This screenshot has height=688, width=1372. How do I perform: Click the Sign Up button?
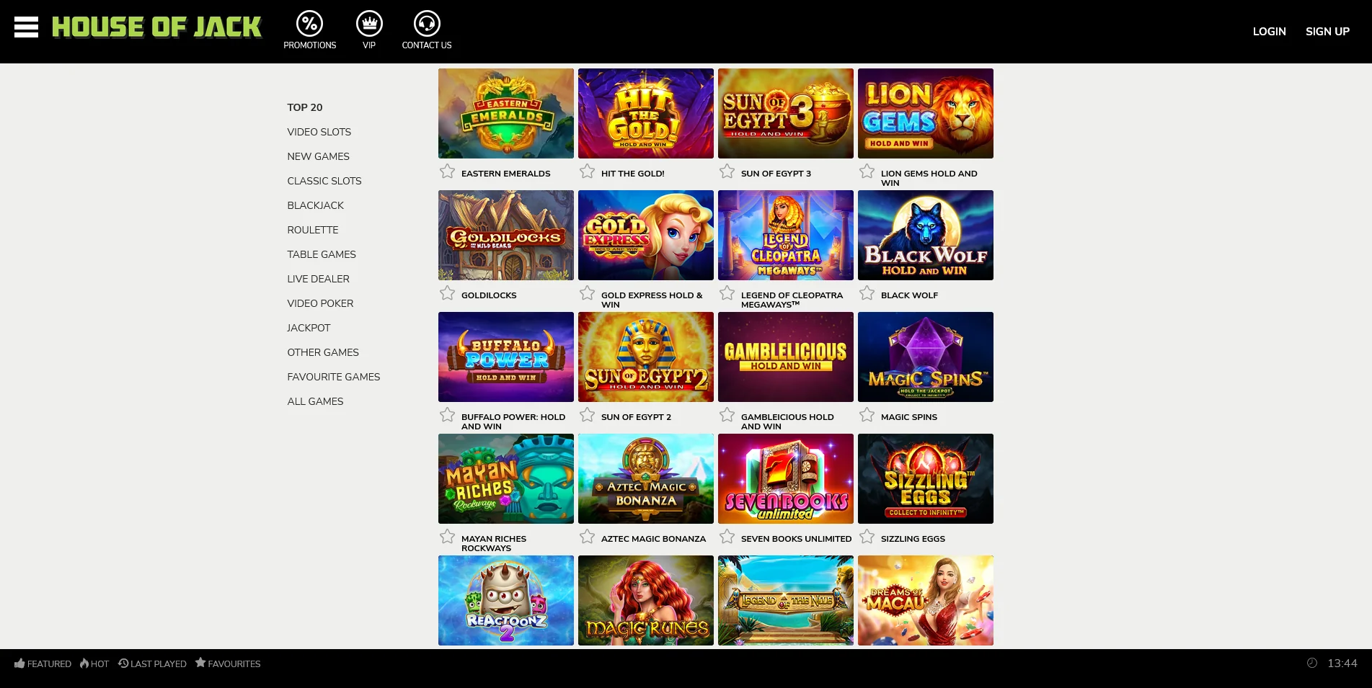(x=1327, y=32)
